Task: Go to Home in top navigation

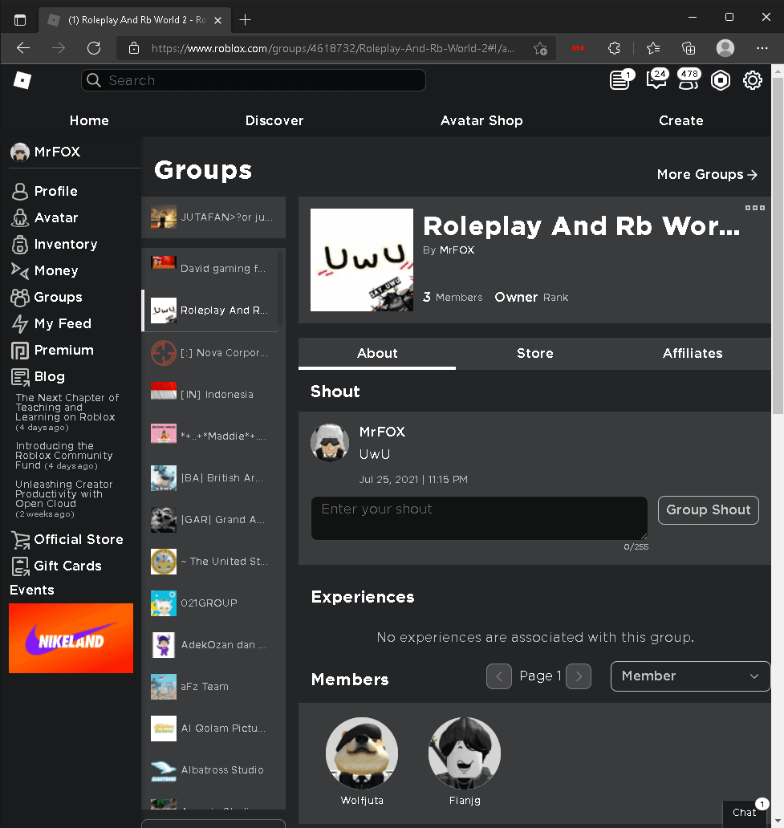Action: 89,120
